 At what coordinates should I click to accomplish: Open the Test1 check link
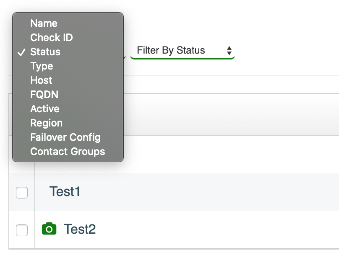point(65,191)
